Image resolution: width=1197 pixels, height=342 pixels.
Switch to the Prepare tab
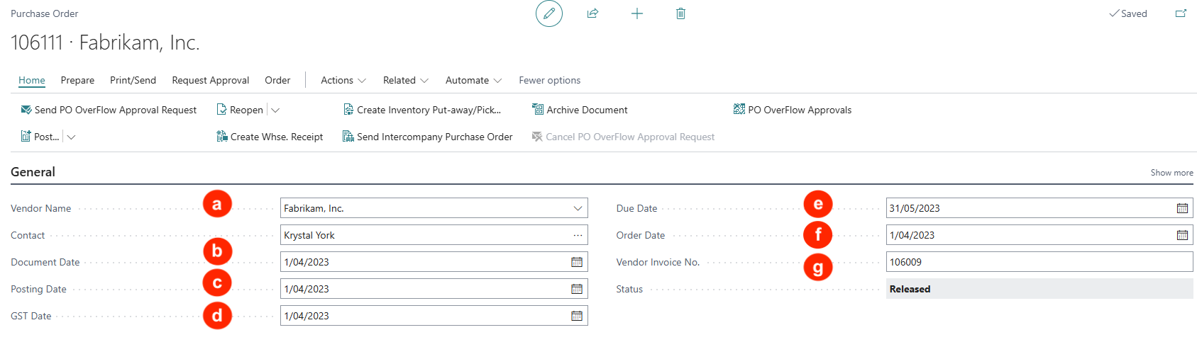(x=77, y=80)
